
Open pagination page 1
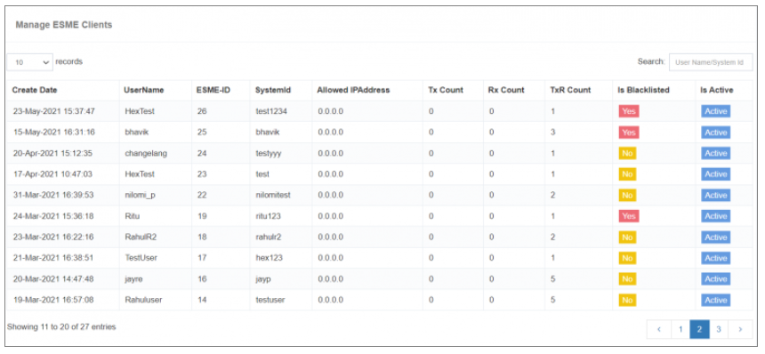pyautogui.click(x=680, y=329)
